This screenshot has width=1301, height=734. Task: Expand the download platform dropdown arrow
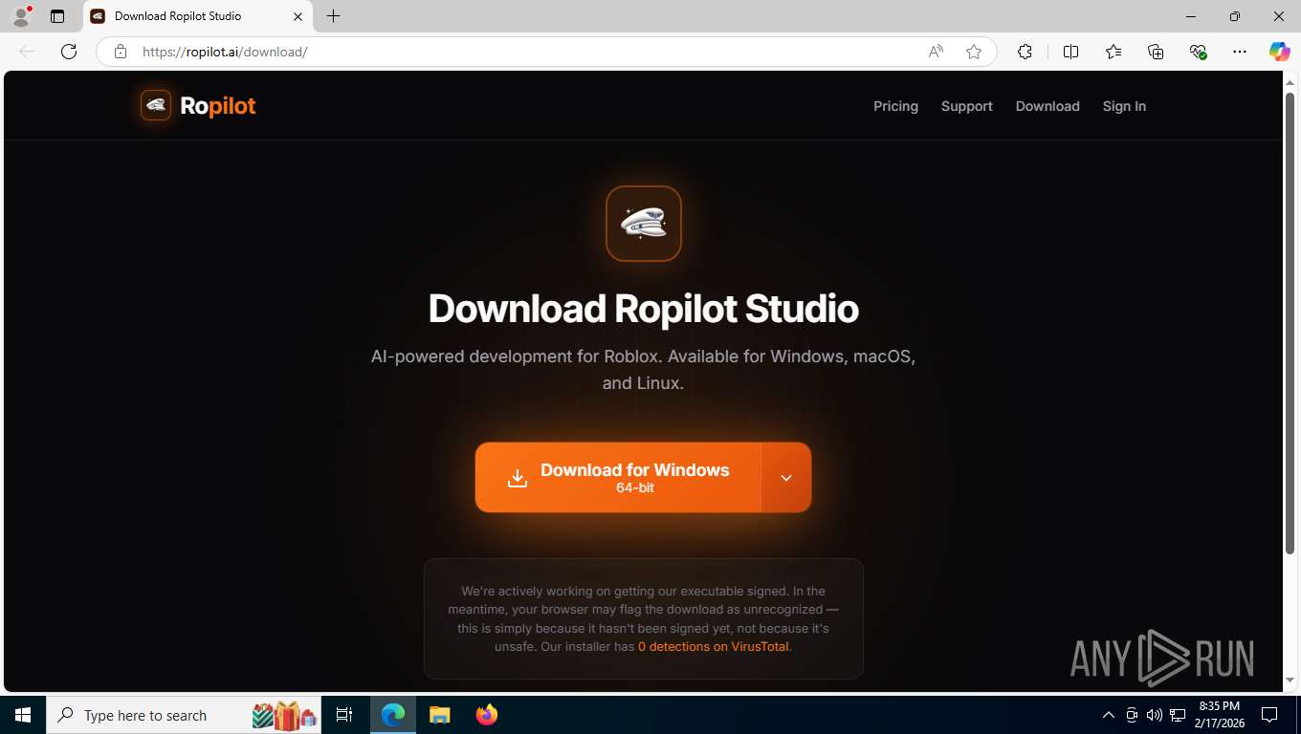786,477
